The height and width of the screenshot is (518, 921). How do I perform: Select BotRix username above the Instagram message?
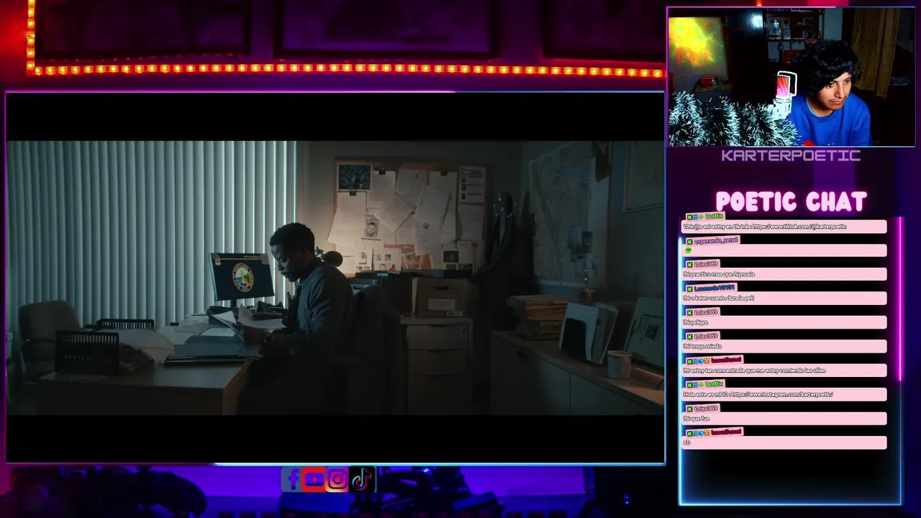(x=714, y=384)
